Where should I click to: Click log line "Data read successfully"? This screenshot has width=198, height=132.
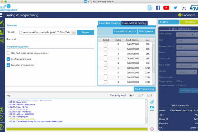coord(26,119)
